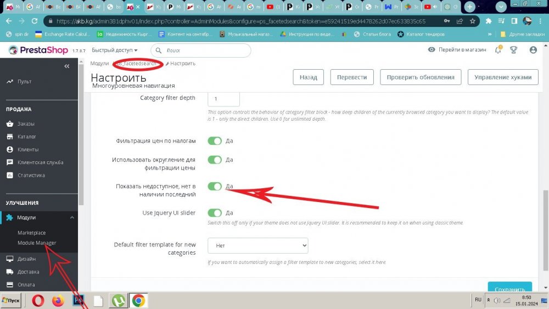Open Доставка truck icon
Image resolution: width=549 pixels, height=309 pixels.
click(10, 272)
